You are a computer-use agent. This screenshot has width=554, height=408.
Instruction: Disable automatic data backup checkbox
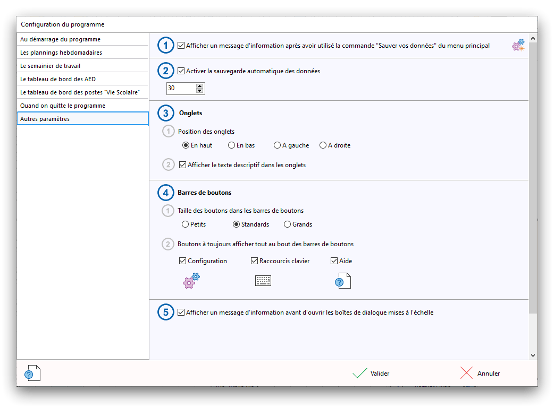tap(181, 71)
